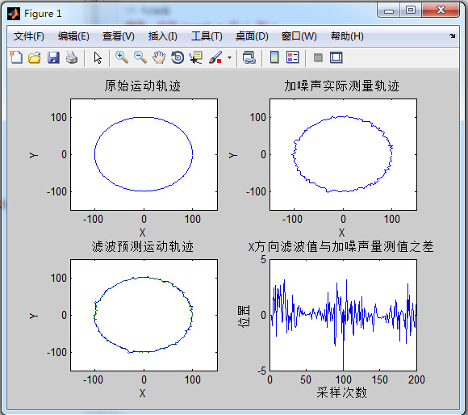Insert Colorbar using toolbar icon
This screenshot has width=468, height=415.
274,57
